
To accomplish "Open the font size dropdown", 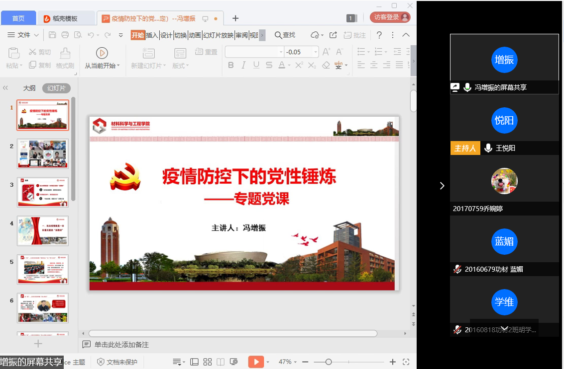I will (x=316, y=52).
